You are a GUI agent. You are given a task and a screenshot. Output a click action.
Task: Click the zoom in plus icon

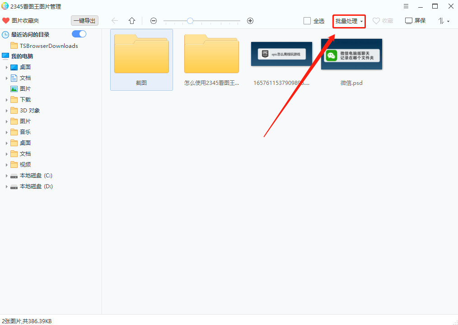point(250,21)
